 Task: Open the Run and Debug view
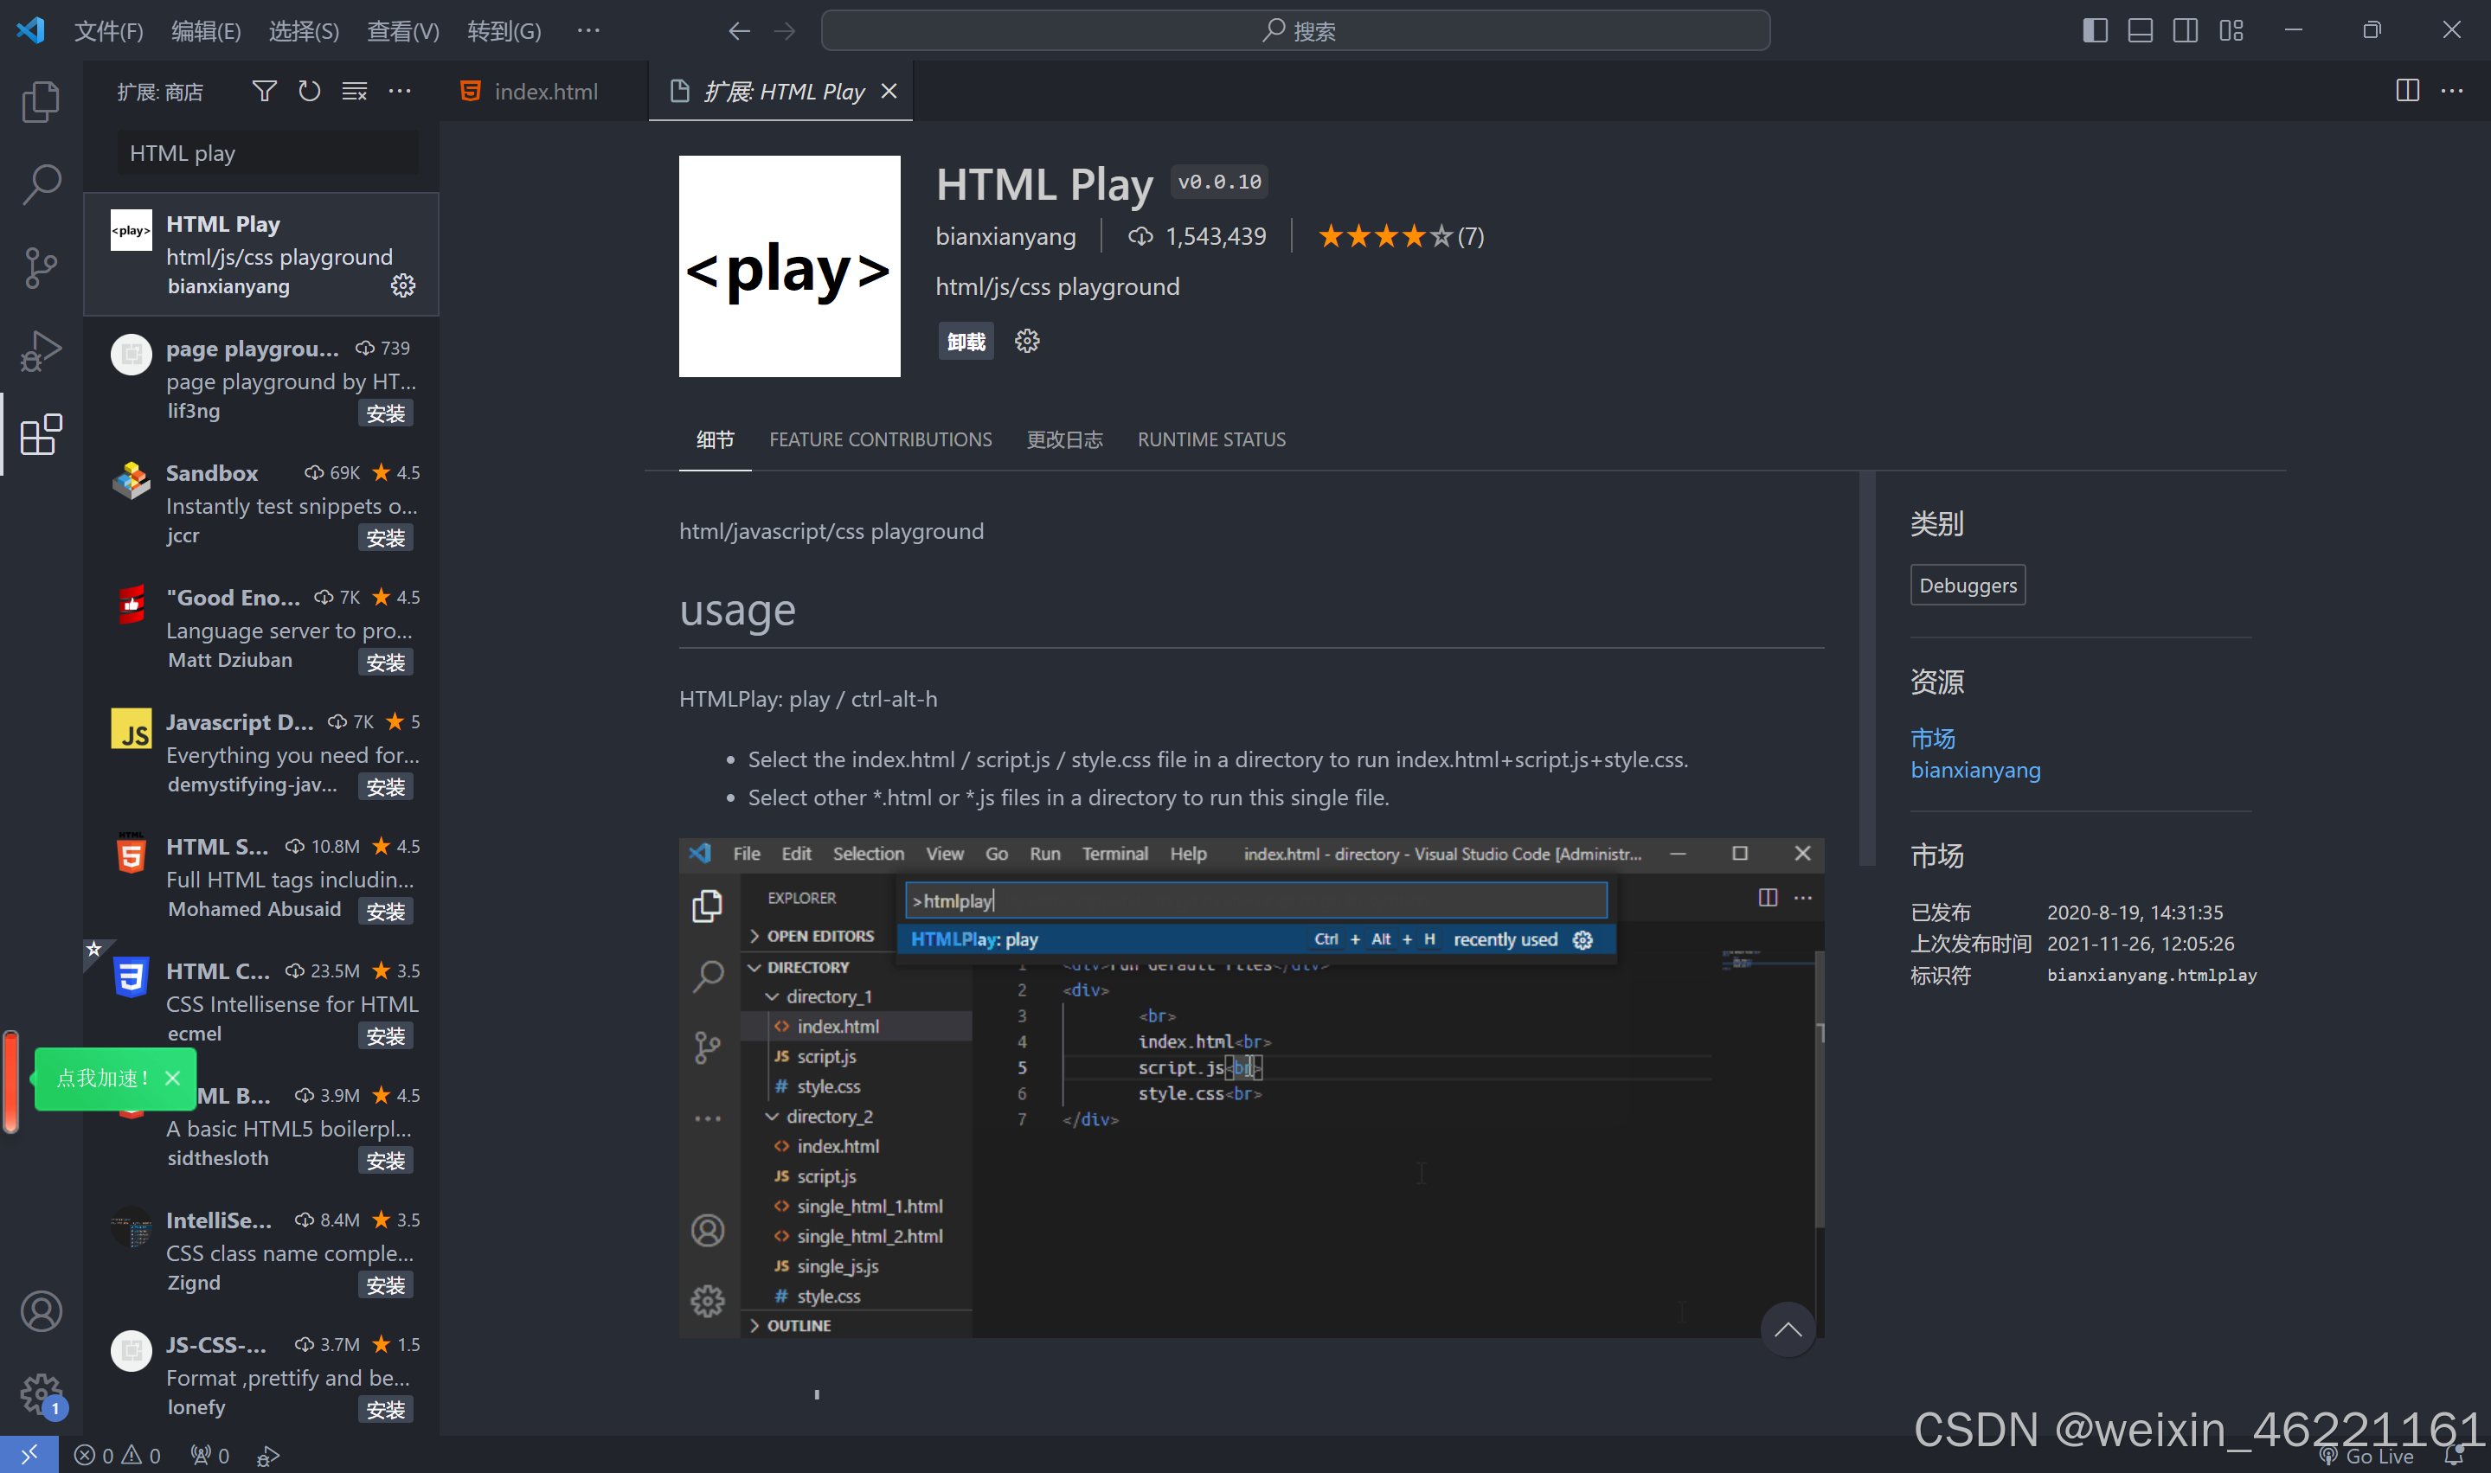pyautogui.click(x=41, y=350)
